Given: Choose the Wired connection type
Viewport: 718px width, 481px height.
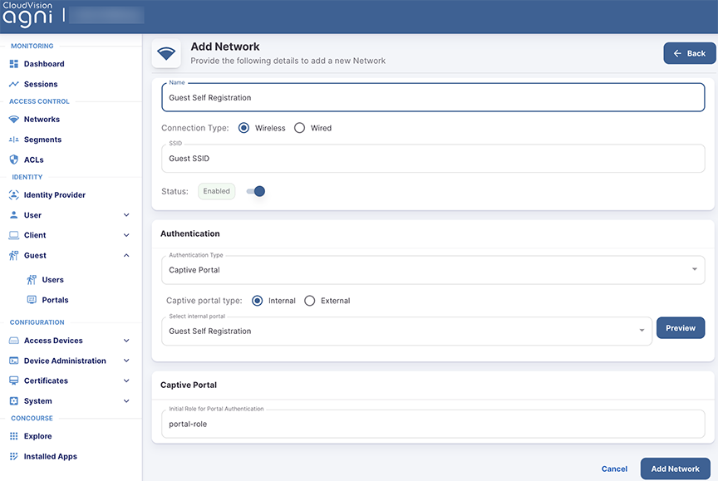Looking at the screenshot, I should [x=298, y=128].
